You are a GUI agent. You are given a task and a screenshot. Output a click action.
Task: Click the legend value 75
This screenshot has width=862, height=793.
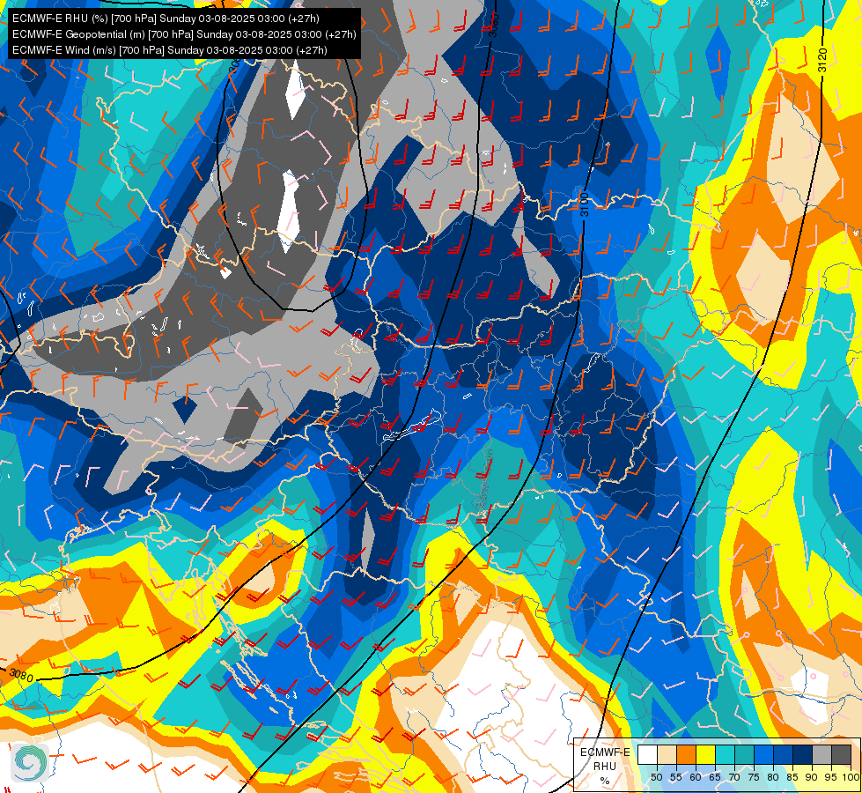(x=754, y=777)
